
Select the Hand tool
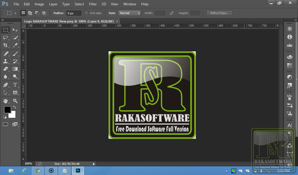(6, 101)
